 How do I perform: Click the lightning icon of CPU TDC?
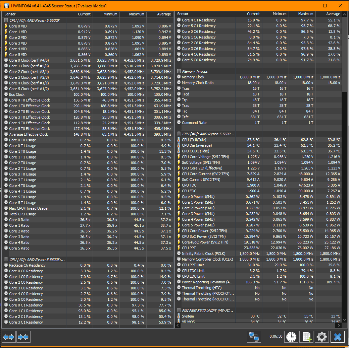click(x=179, y=185)
